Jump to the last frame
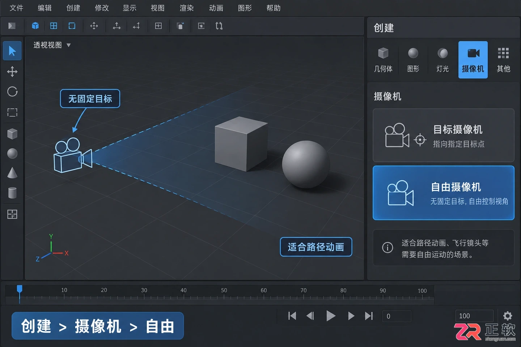 (x=369, y=316)
